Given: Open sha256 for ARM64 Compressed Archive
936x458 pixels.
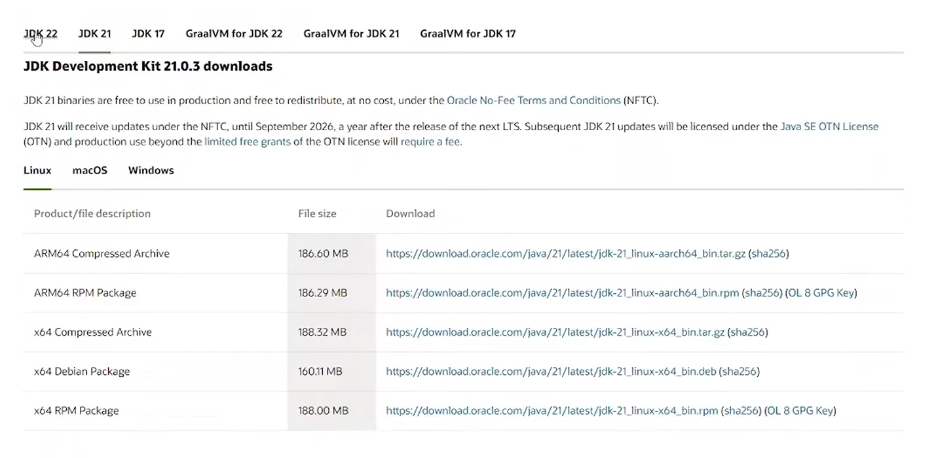Looking at the screenshot, I should 769,254.
